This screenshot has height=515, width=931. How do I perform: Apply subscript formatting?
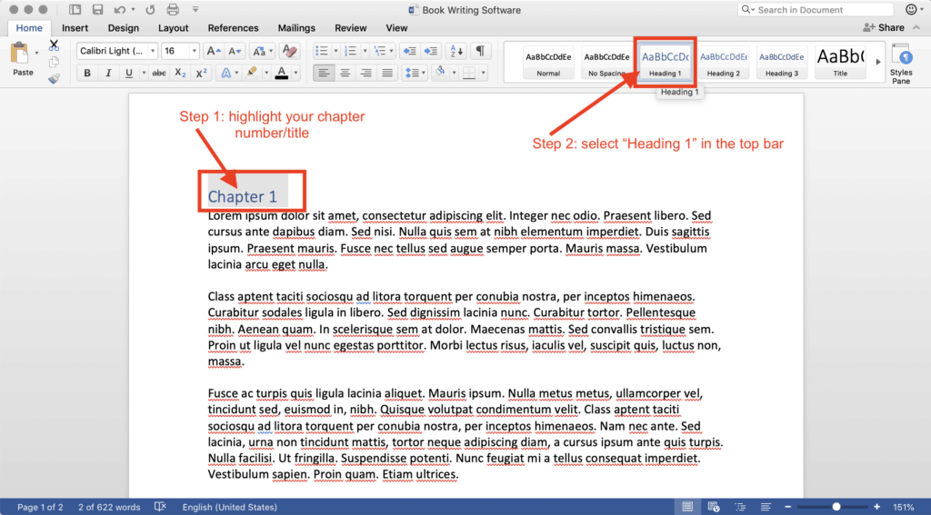[180, 73]
